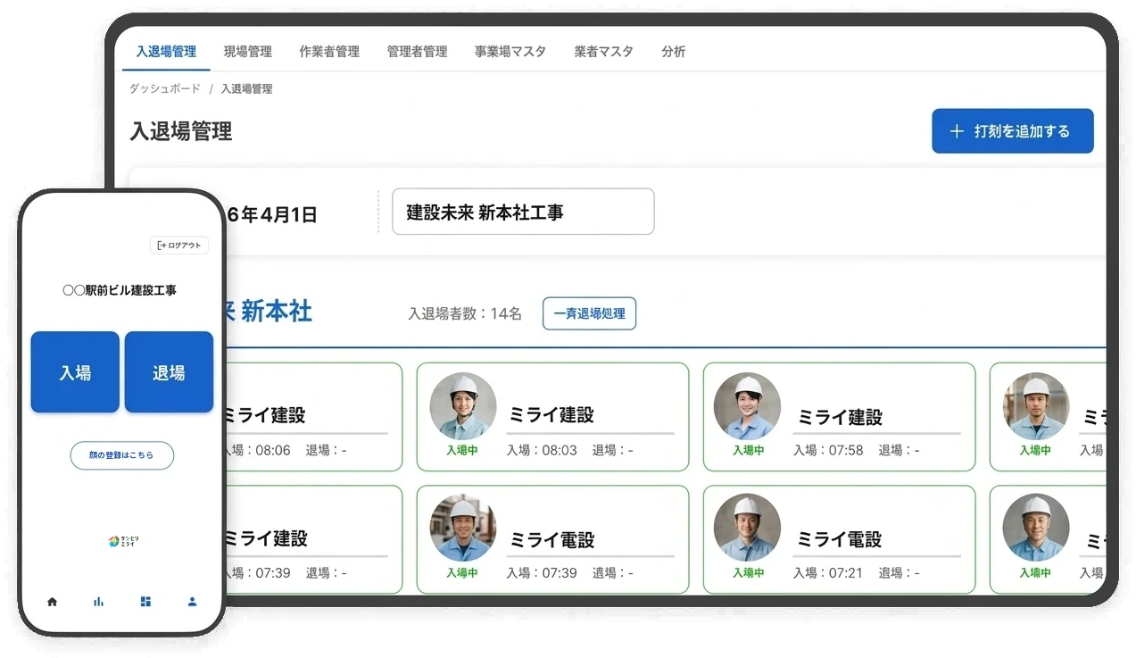1136x658 pixels.
Task: Tap the 顔の登録はこちら button
Action: pos(121,455)
